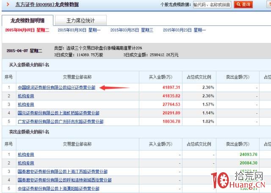
Task: Select date 2015年03月25日 星期三
Action: pyautogui.click(x=132, y=30)
